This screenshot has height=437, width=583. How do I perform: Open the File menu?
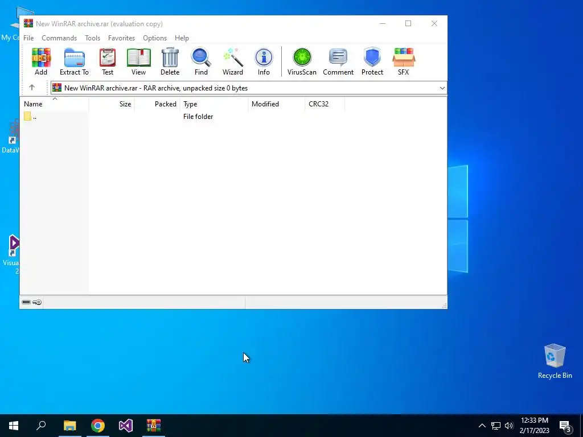click(x=28, y=38)
